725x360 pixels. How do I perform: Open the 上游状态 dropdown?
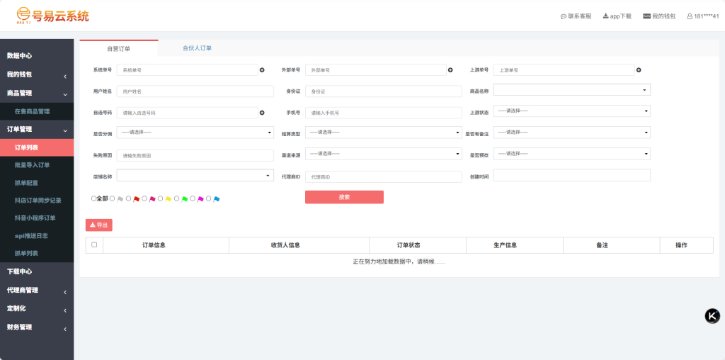(x=571, y=111)
